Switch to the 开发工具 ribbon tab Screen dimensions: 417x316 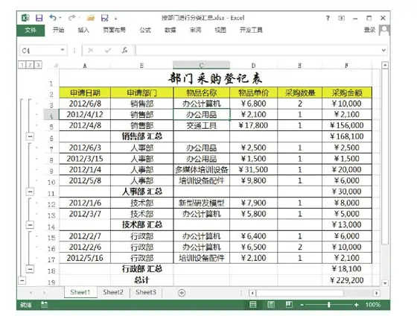(251, 30)
